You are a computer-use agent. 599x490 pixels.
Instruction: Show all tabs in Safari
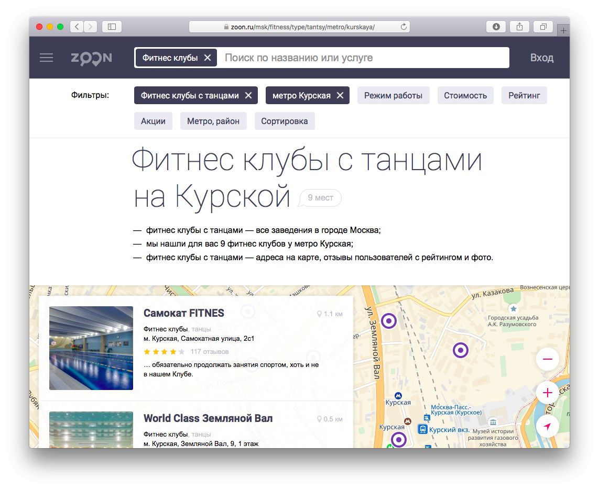543,27
